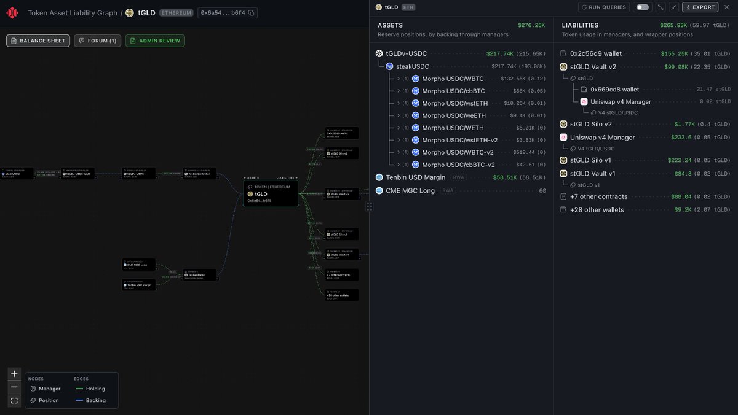Select the Tenbin USD Margin graph node
Screen dimensions: 738x415
click(138, 284)
